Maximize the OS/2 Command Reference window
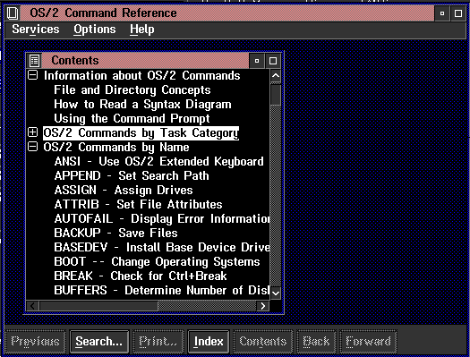Image resolution: width=470 pixels, height=357 pixels. [458, 13]
